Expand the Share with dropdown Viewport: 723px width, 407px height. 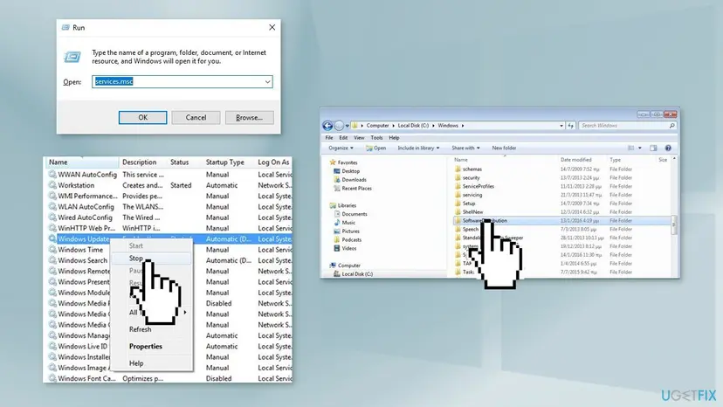(x=479, y=148)
